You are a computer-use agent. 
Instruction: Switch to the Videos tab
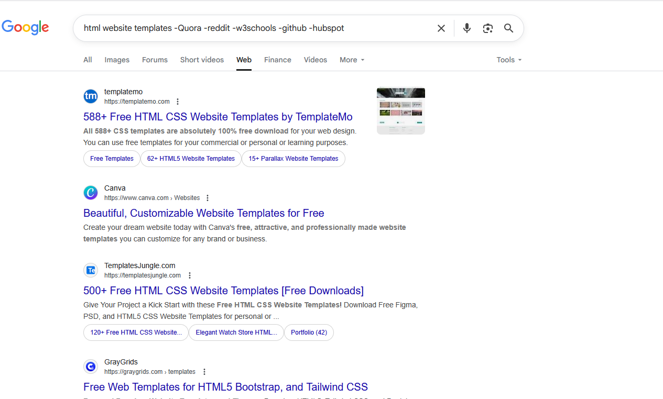point(316,60)
